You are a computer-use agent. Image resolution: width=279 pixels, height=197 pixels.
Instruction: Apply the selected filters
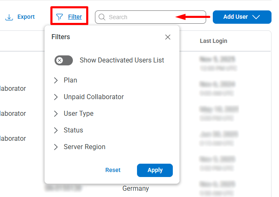pyautogui.click(x=155, y=170)
